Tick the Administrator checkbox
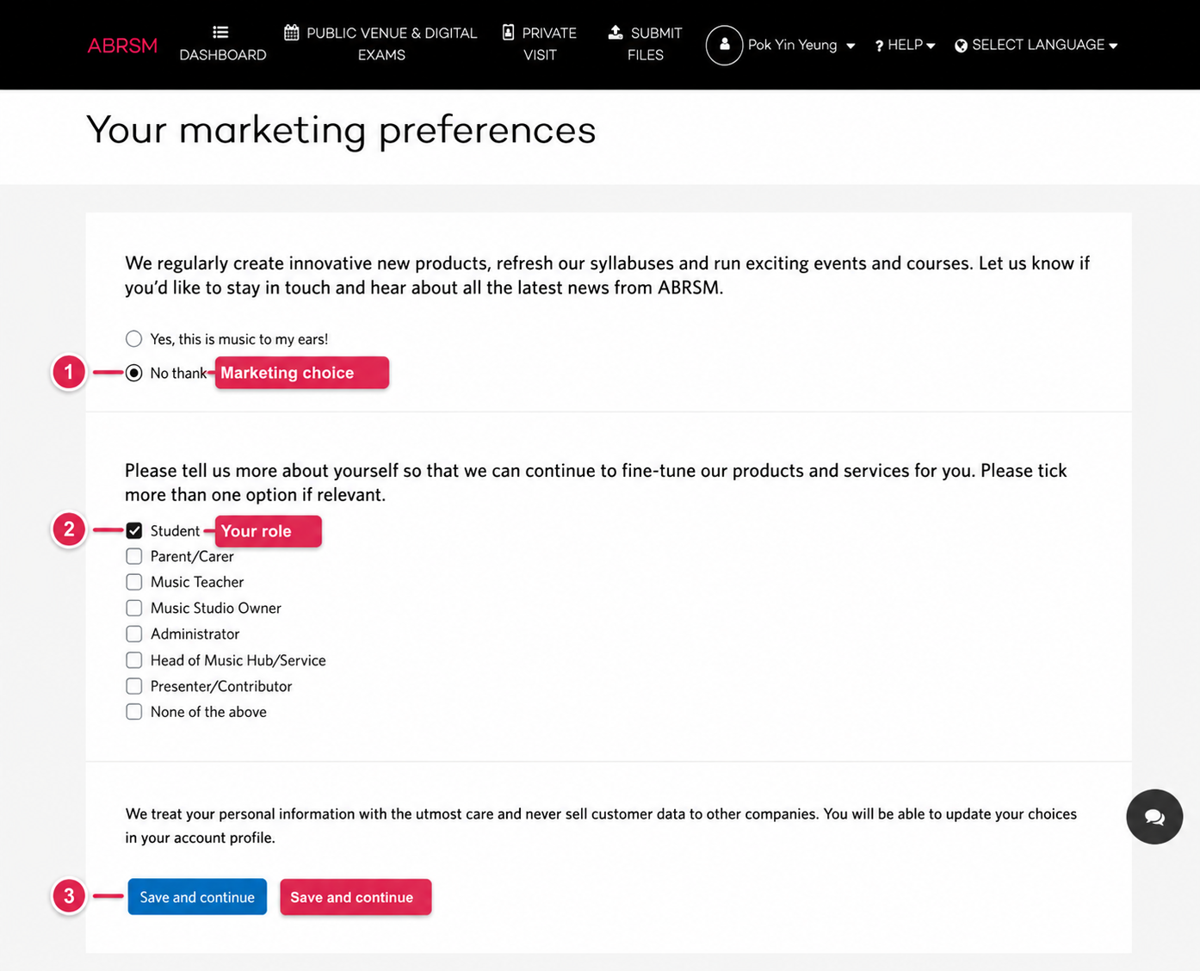Image resolution: width=1200 pixels, height=971 pixels. point(133,634)
